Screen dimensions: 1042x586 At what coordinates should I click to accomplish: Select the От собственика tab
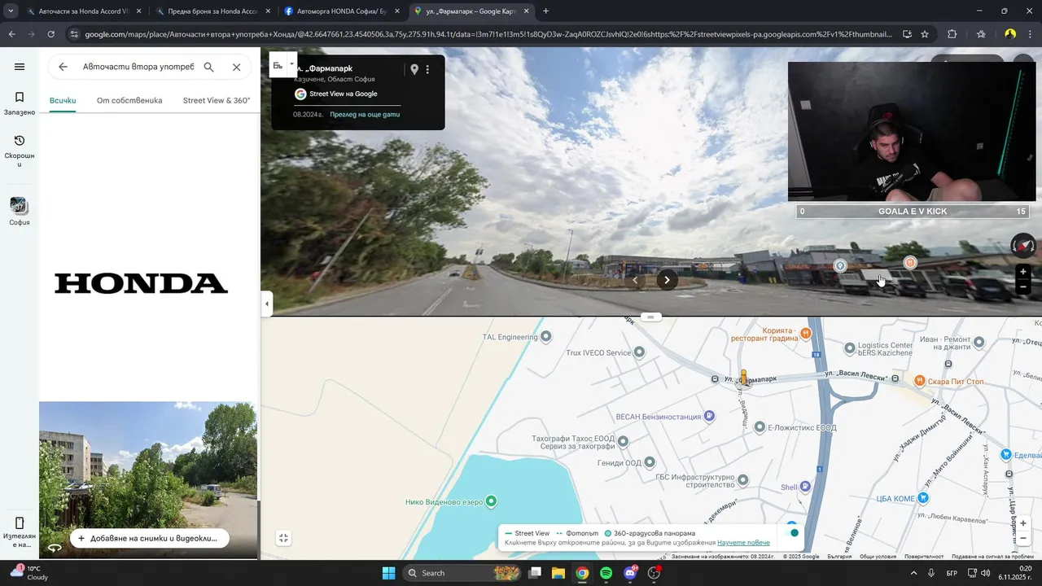point(129,100)
